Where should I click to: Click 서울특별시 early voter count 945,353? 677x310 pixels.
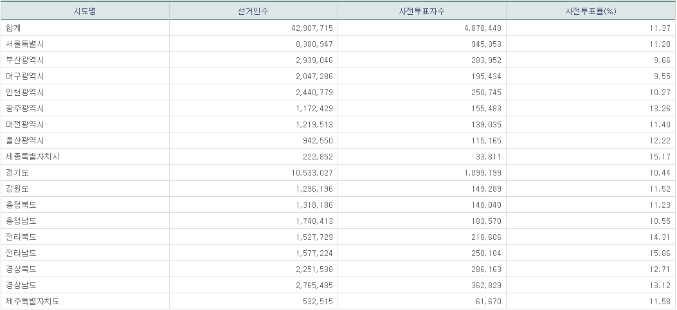487,44
